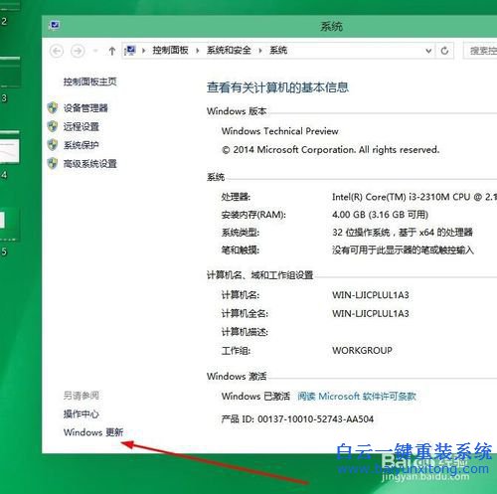
Task: Select the product ID 00137-10010-52743-AA504
Action: (315, 419)
